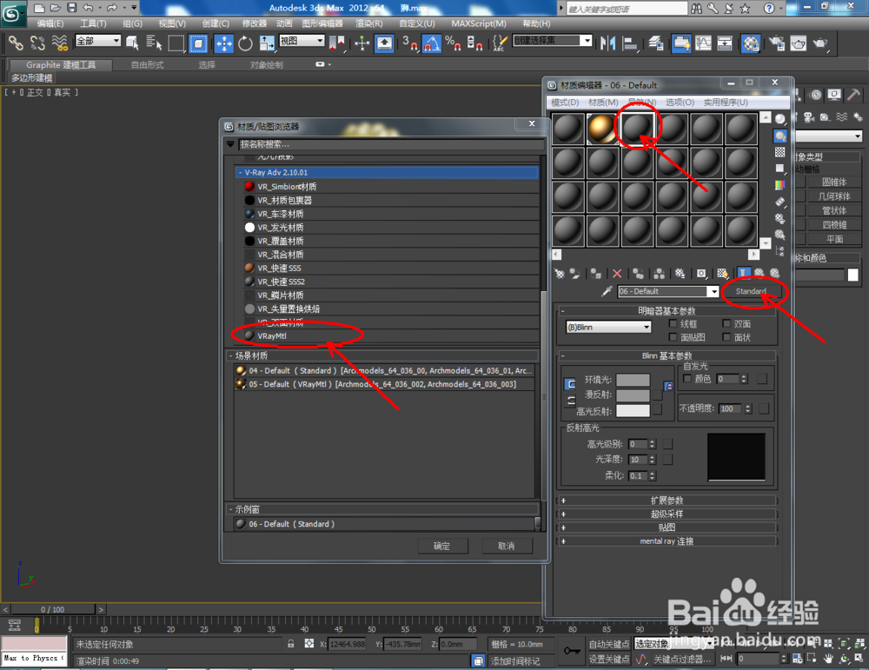Enable 自发光 颜色 checkbox

coord(687,379)
